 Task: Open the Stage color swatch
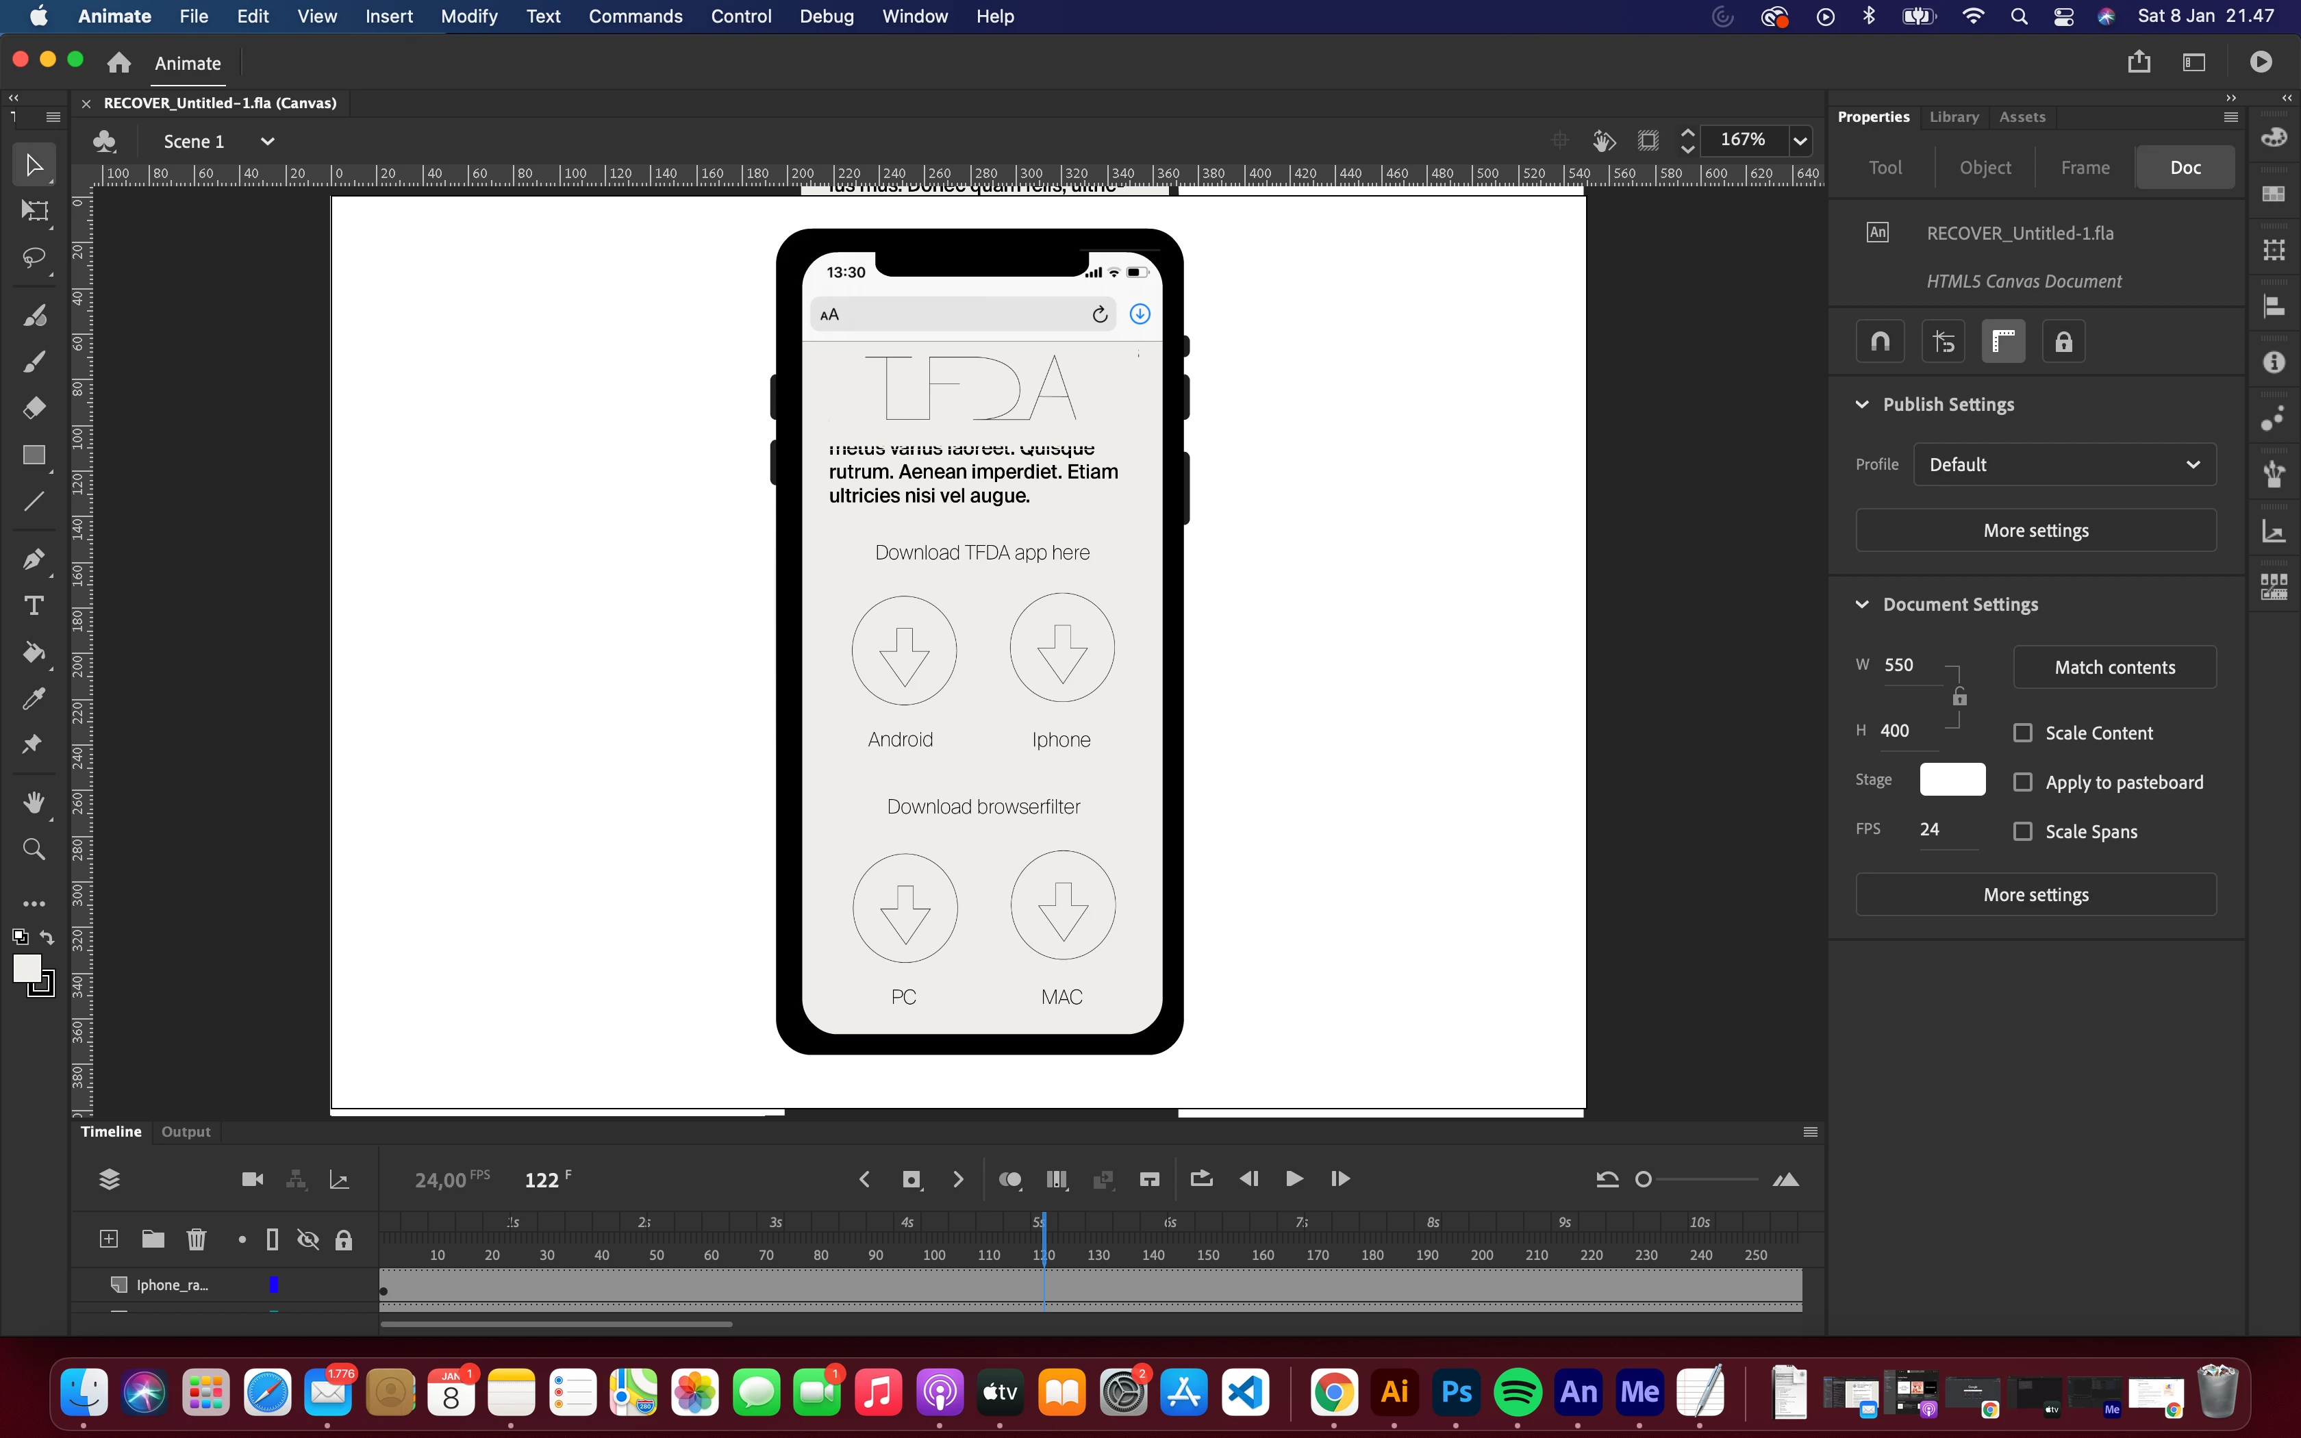coord(1952,779)
